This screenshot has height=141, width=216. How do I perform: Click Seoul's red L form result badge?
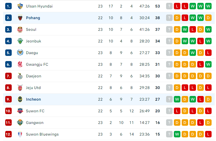(x=193, y=29)
